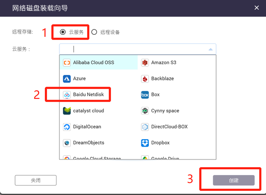Click the 关闭 button
The height and width of the screenshot is (195, 266).
click(36, 180)
